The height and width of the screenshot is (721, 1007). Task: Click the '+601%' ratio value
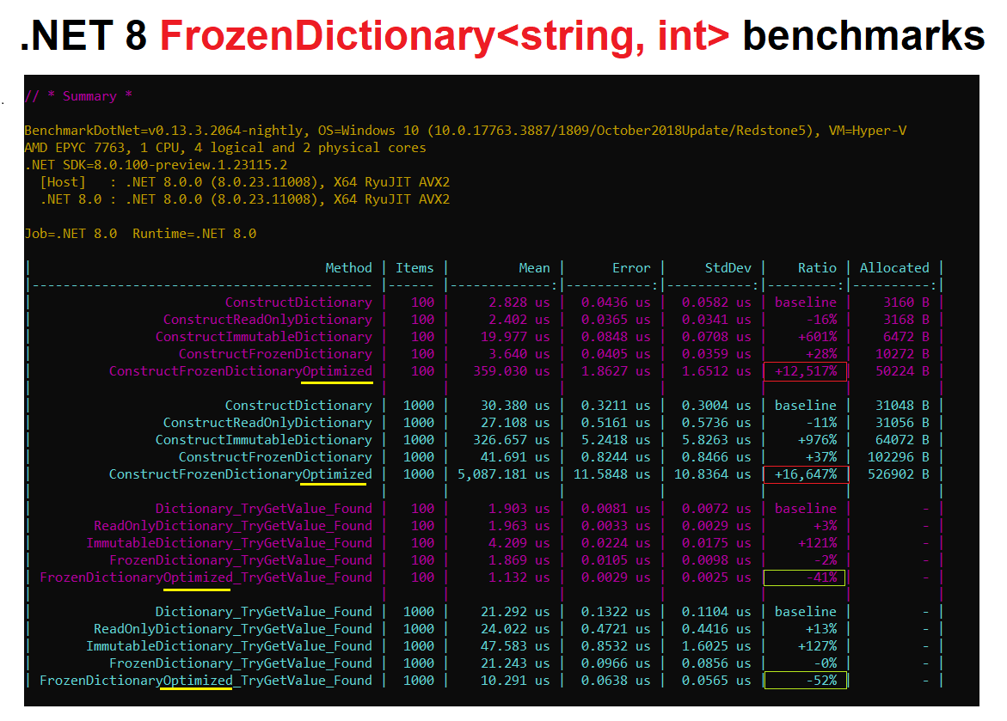point(818,337)
